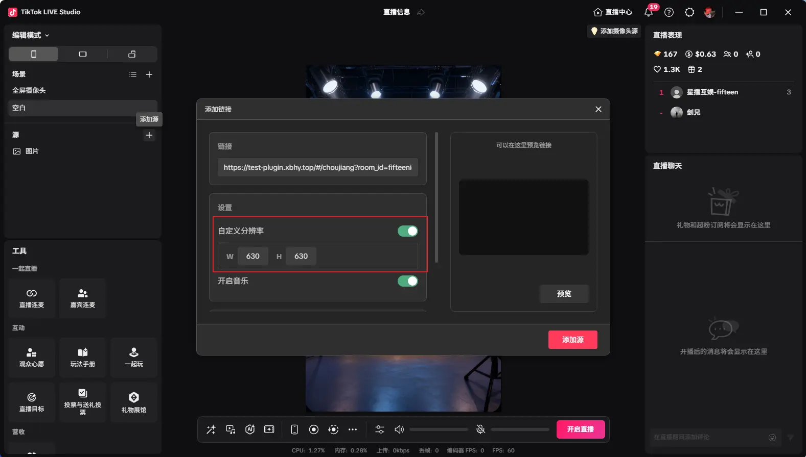Turn off the 开启音乐 switch

407,281
